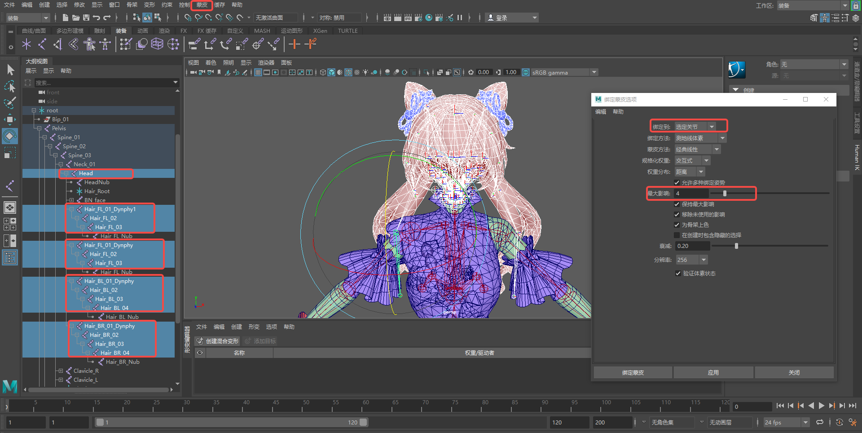The height and width of the screenshot is (433, 862).
Task: Open the Skeleton menu in menu bar
Action: 132,5
